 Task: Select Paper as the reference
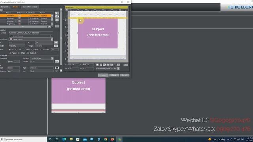coord(10,53)
